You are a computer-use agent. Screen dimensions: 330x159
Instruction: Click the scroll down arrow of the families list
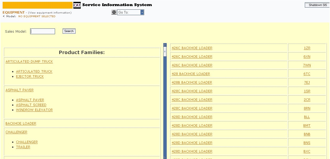(165, 157)
